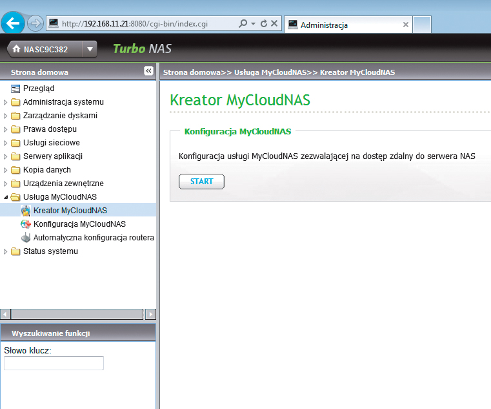Open the NASC9C382 dropdown arrow
Screen dimensions: 491x409
click(x=90, y=49)
